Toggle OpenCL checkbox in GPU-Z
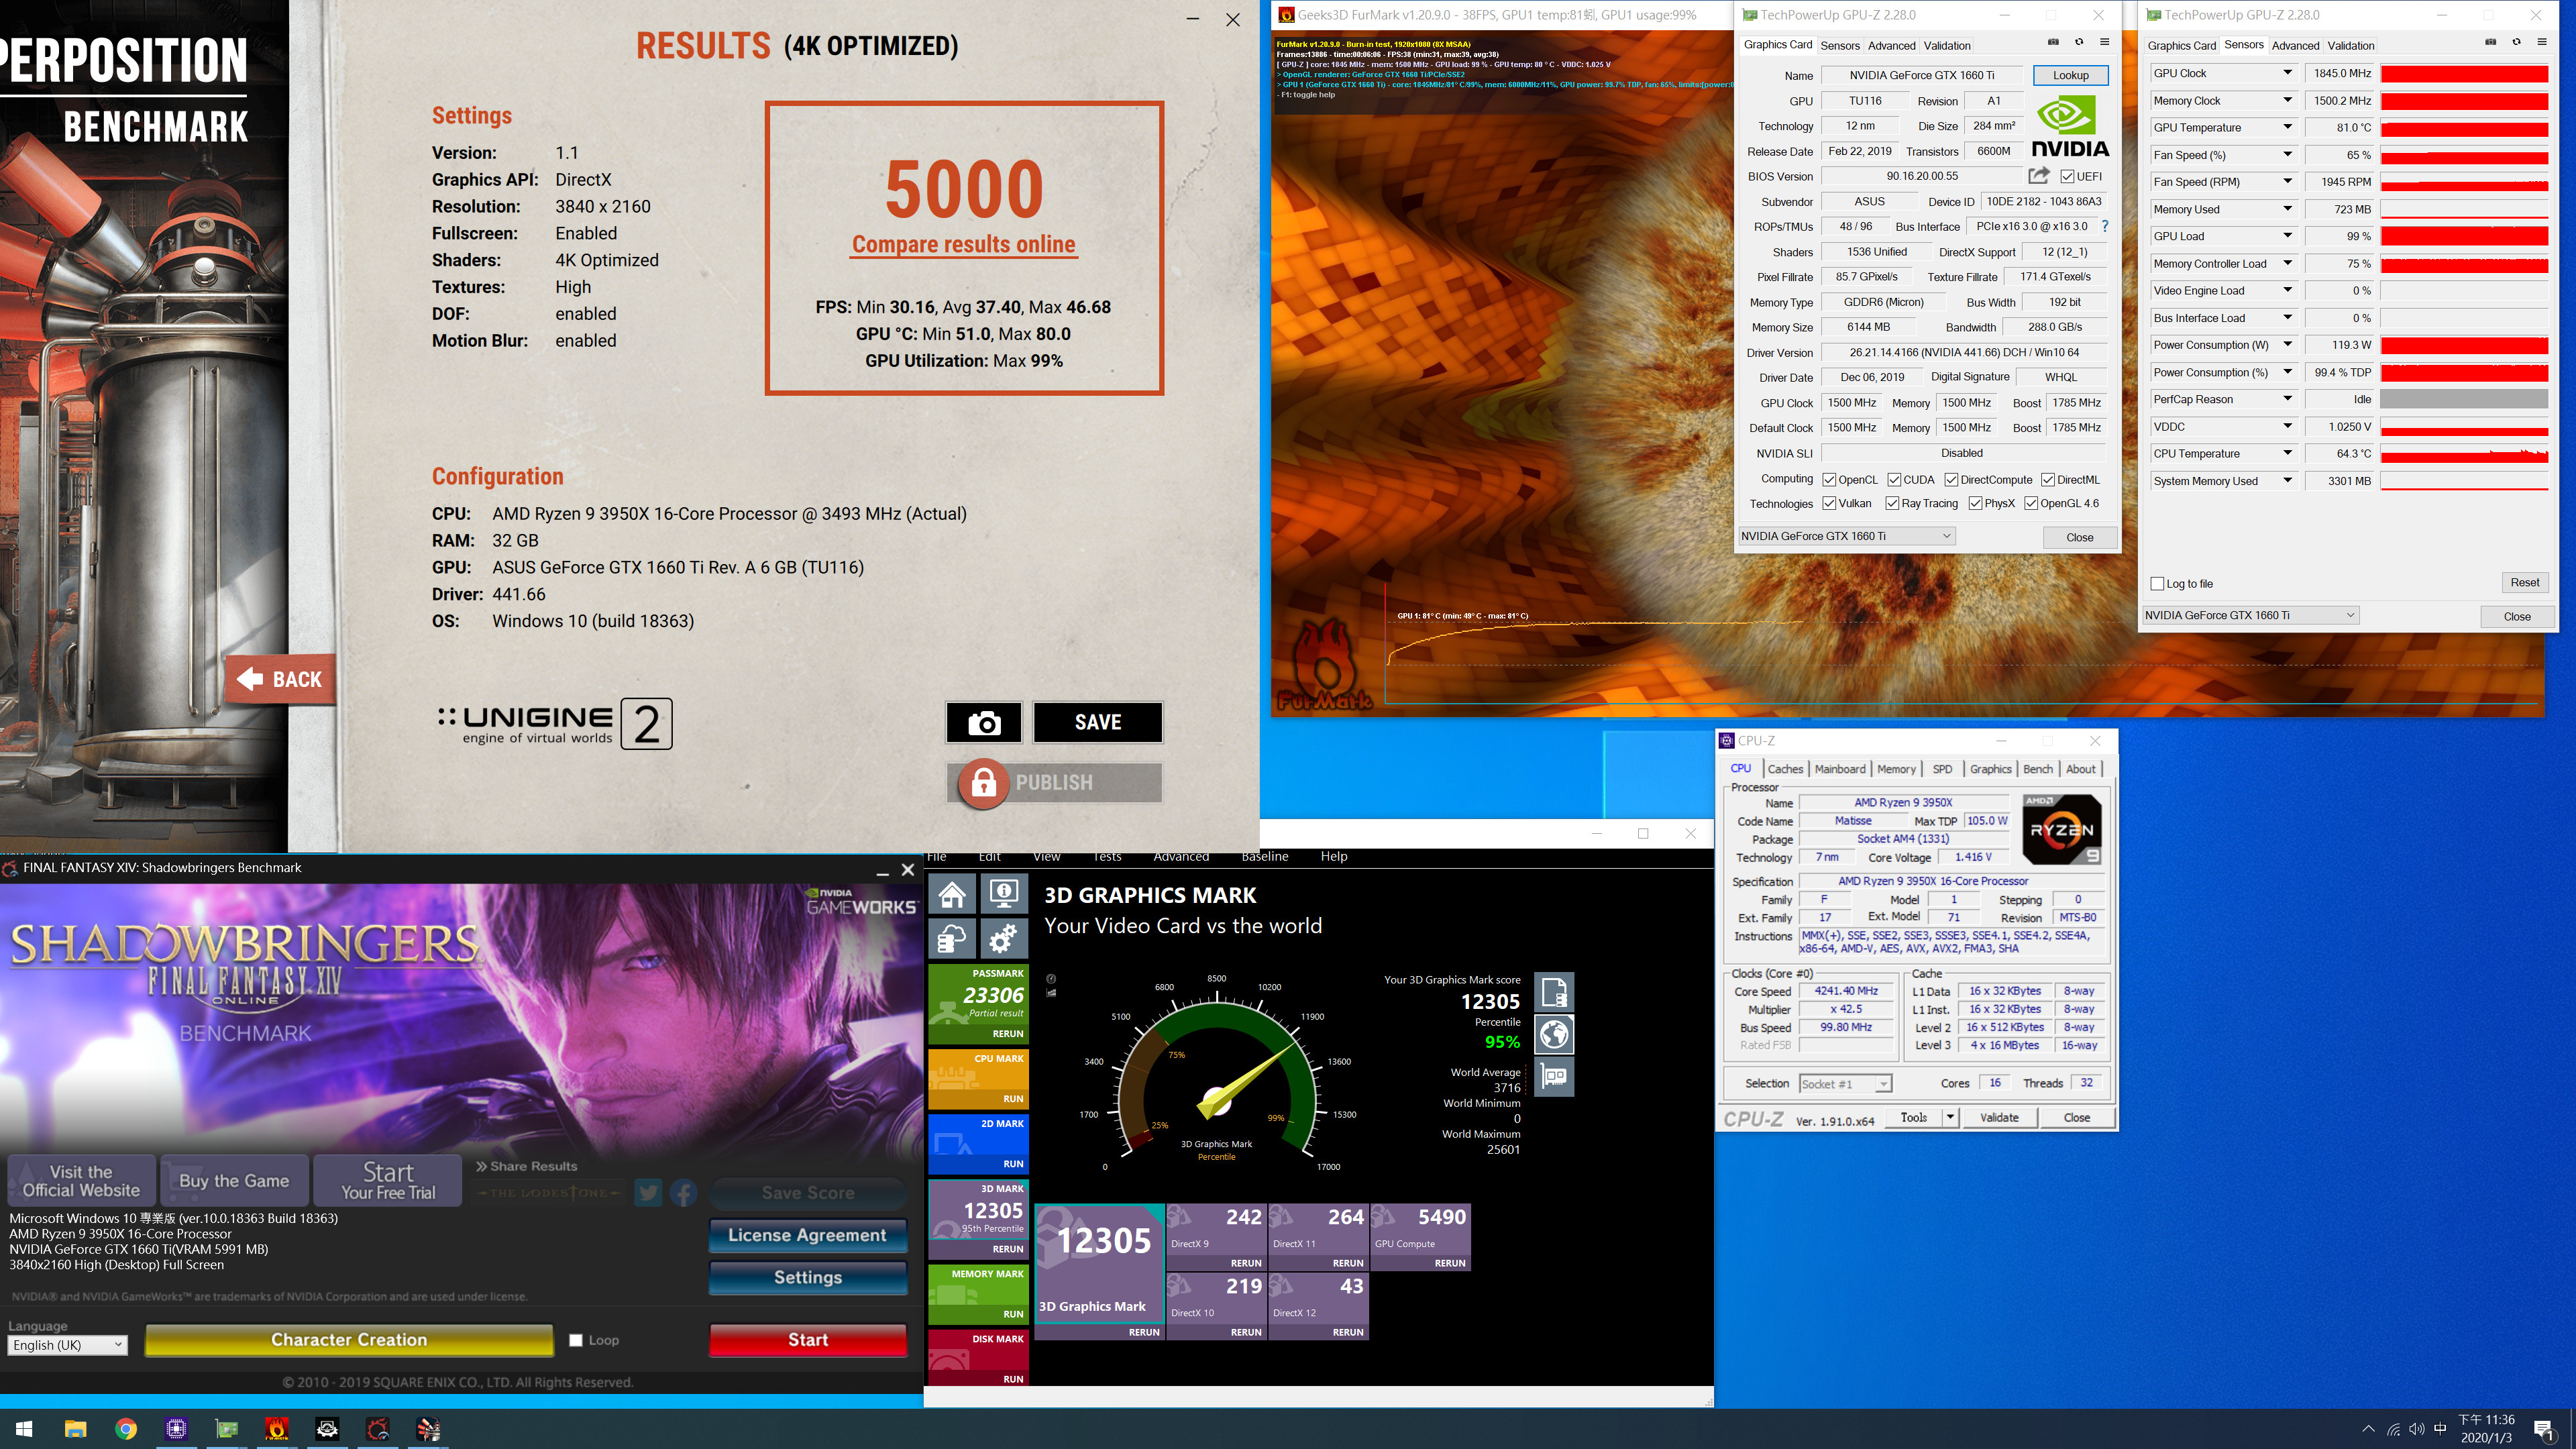The width and height of the screenshot is (2576, 1449). [x=1829, y=480]
